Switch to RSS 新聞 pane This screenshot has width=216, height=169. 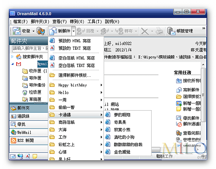click(29, 141)
